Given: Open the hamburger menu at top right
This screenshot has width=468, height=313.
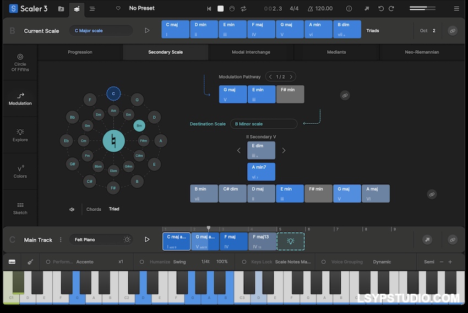Looking at the screenshot, I should pyautogui.click(x=456, y=9).
